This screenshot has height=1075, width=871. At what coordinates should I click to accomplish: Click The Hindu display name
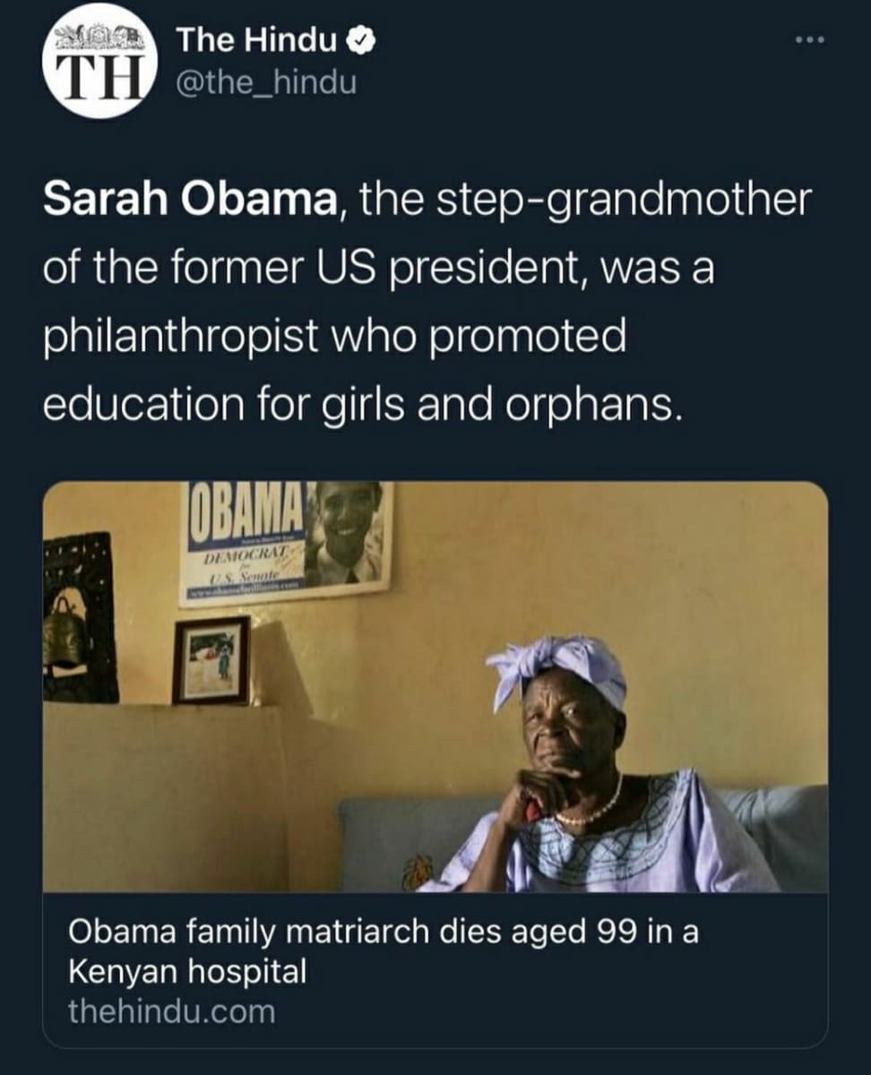[x=256, y=41]
